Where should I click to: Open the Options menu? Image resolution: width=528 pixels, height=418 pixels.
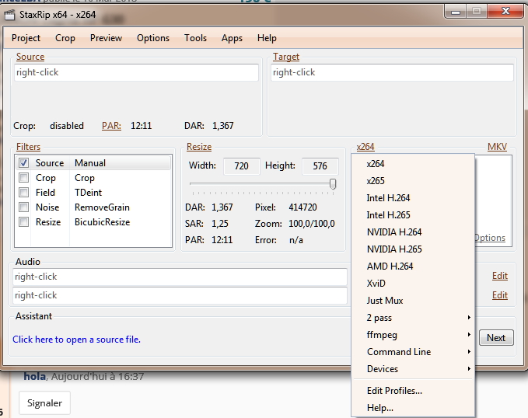click(153, 38)
